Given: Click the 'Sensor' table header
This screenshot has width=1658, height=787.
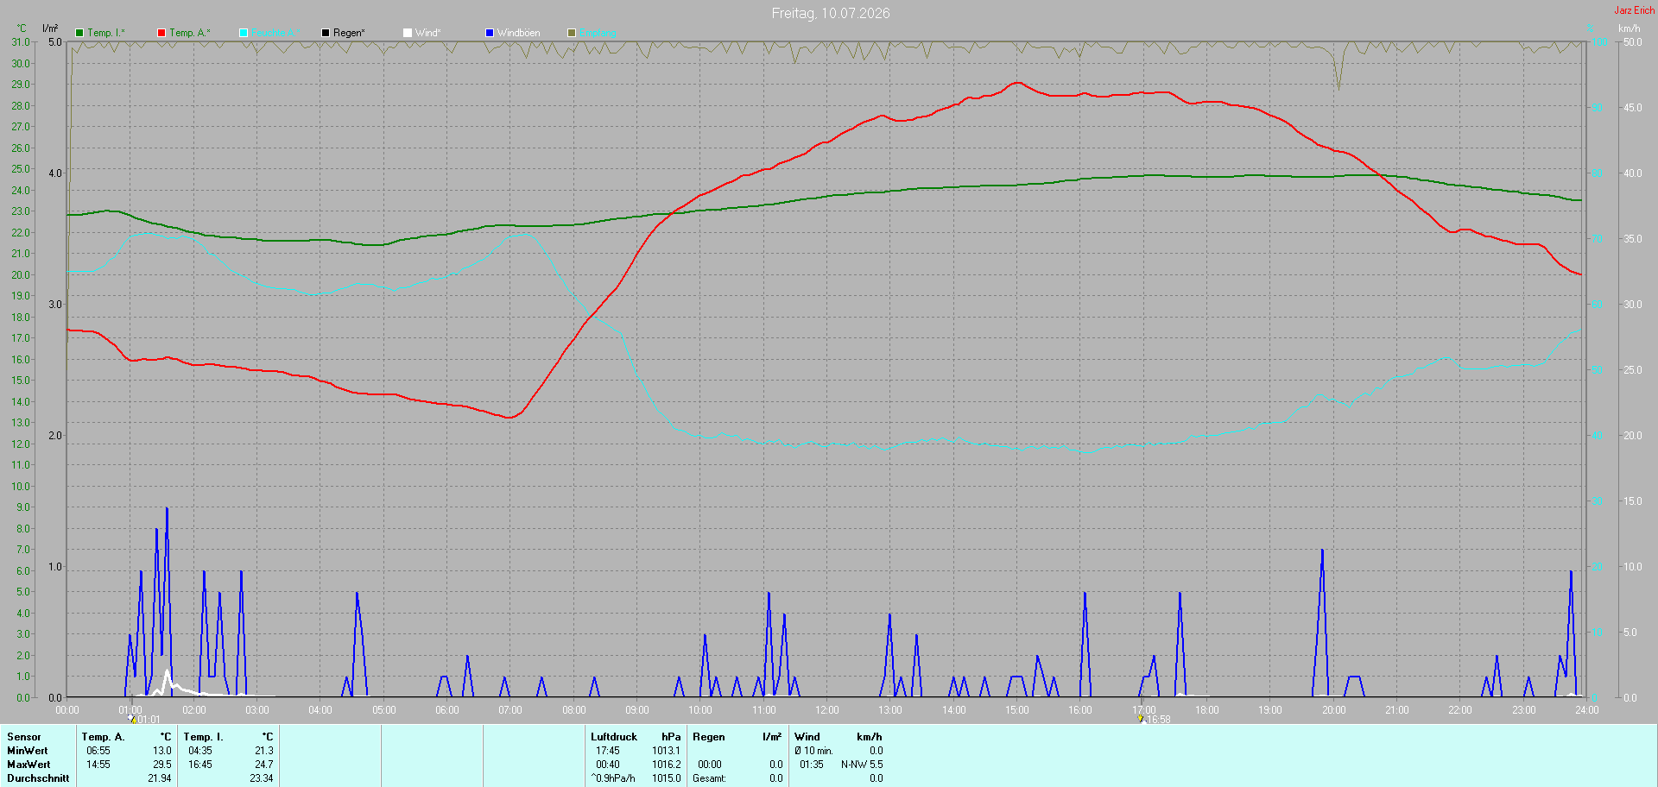Looking at the screenshot, I should click(x=24, y=737).
